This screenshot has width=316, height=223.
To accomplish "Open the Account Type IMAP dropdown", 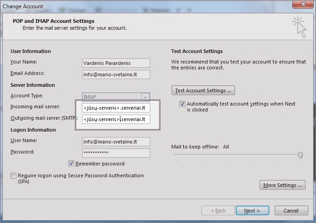I will (145, 97).
